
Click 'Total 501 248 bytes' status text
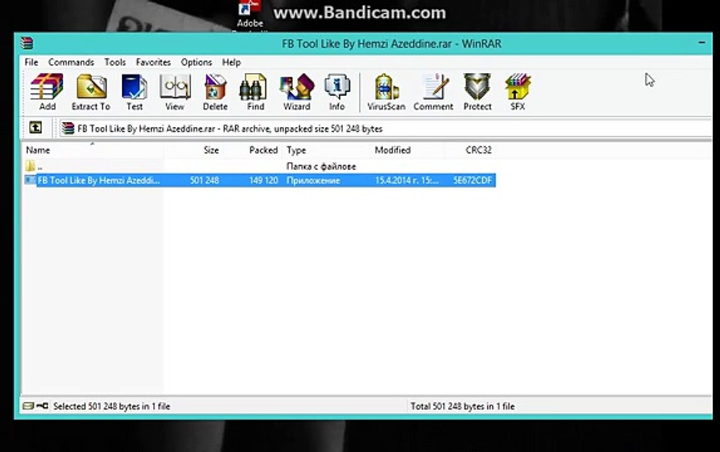coord(462,406)
